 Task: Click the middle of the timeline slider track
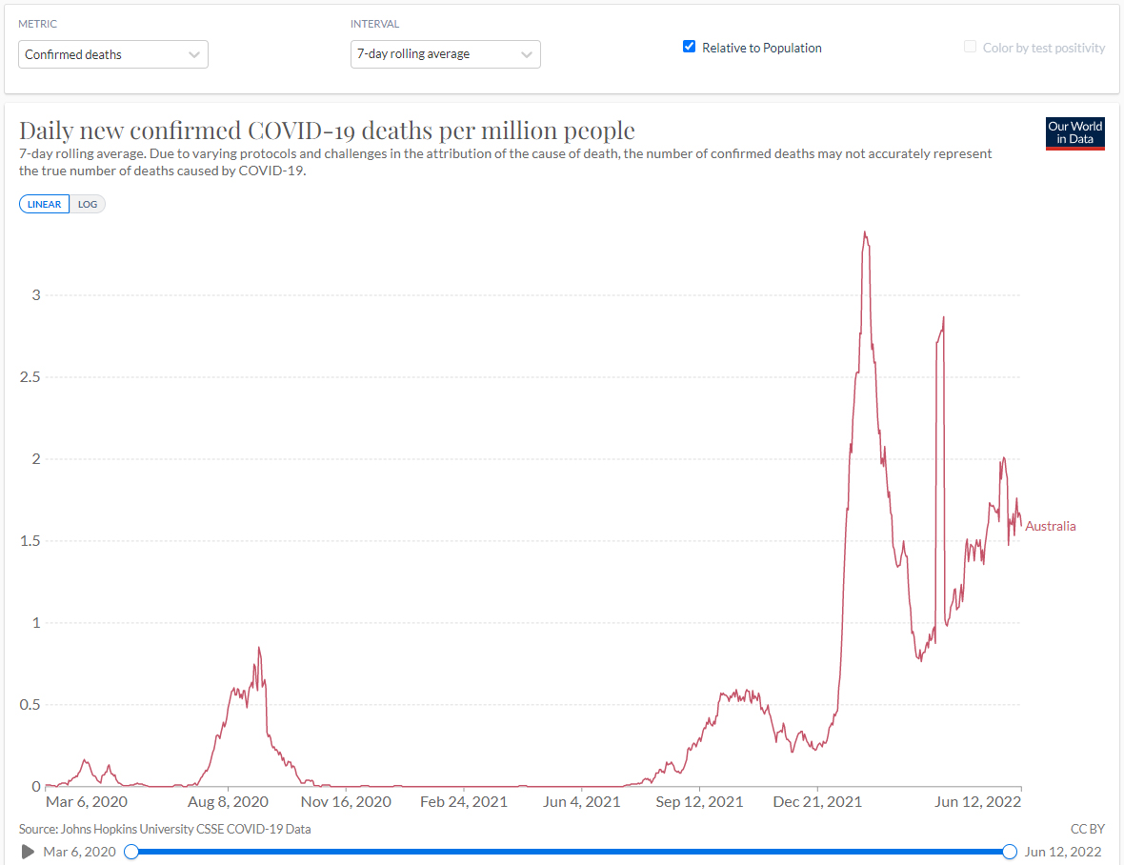pos(571,852)
